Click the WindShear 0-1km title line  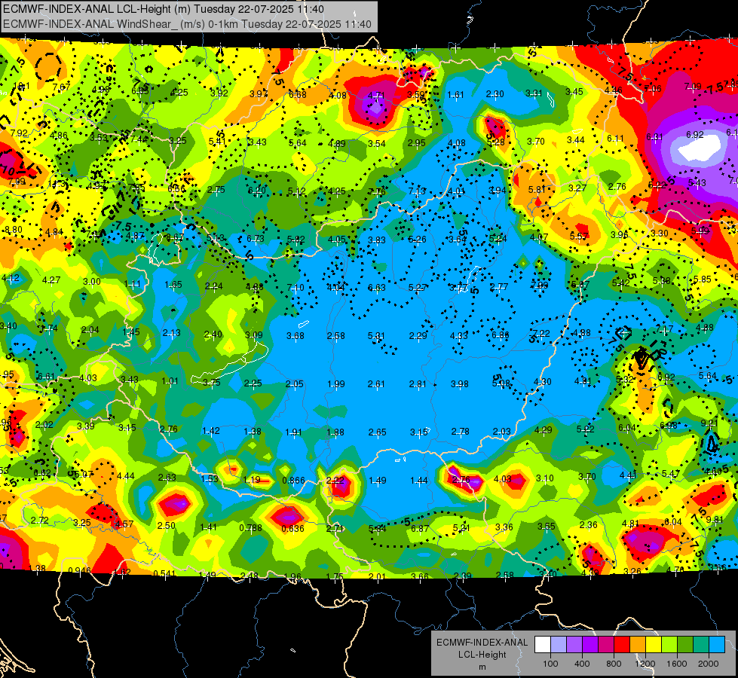pos(187,24)
